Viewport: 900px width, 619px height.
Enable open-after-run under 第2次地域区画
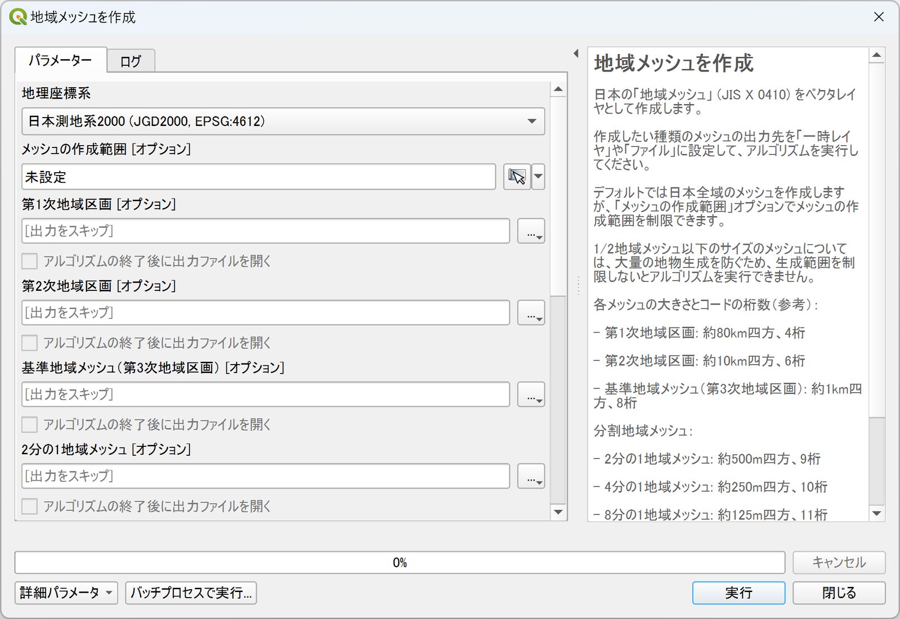pos(29,343)
